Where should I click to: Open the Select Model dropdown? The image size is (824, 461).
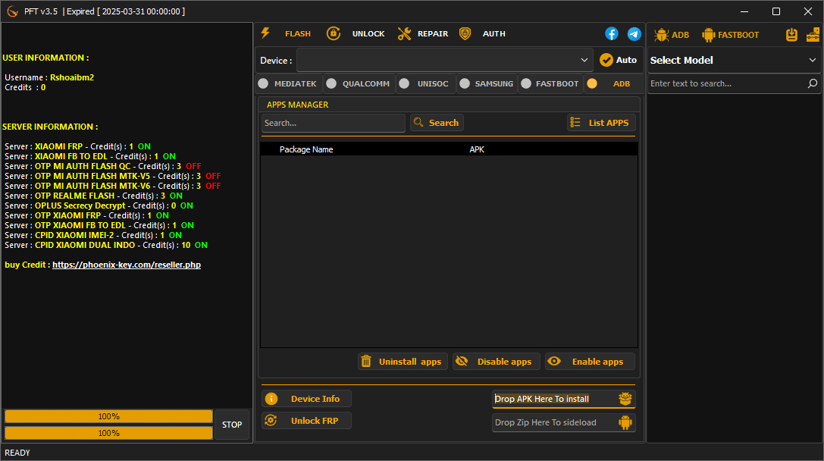733,60
